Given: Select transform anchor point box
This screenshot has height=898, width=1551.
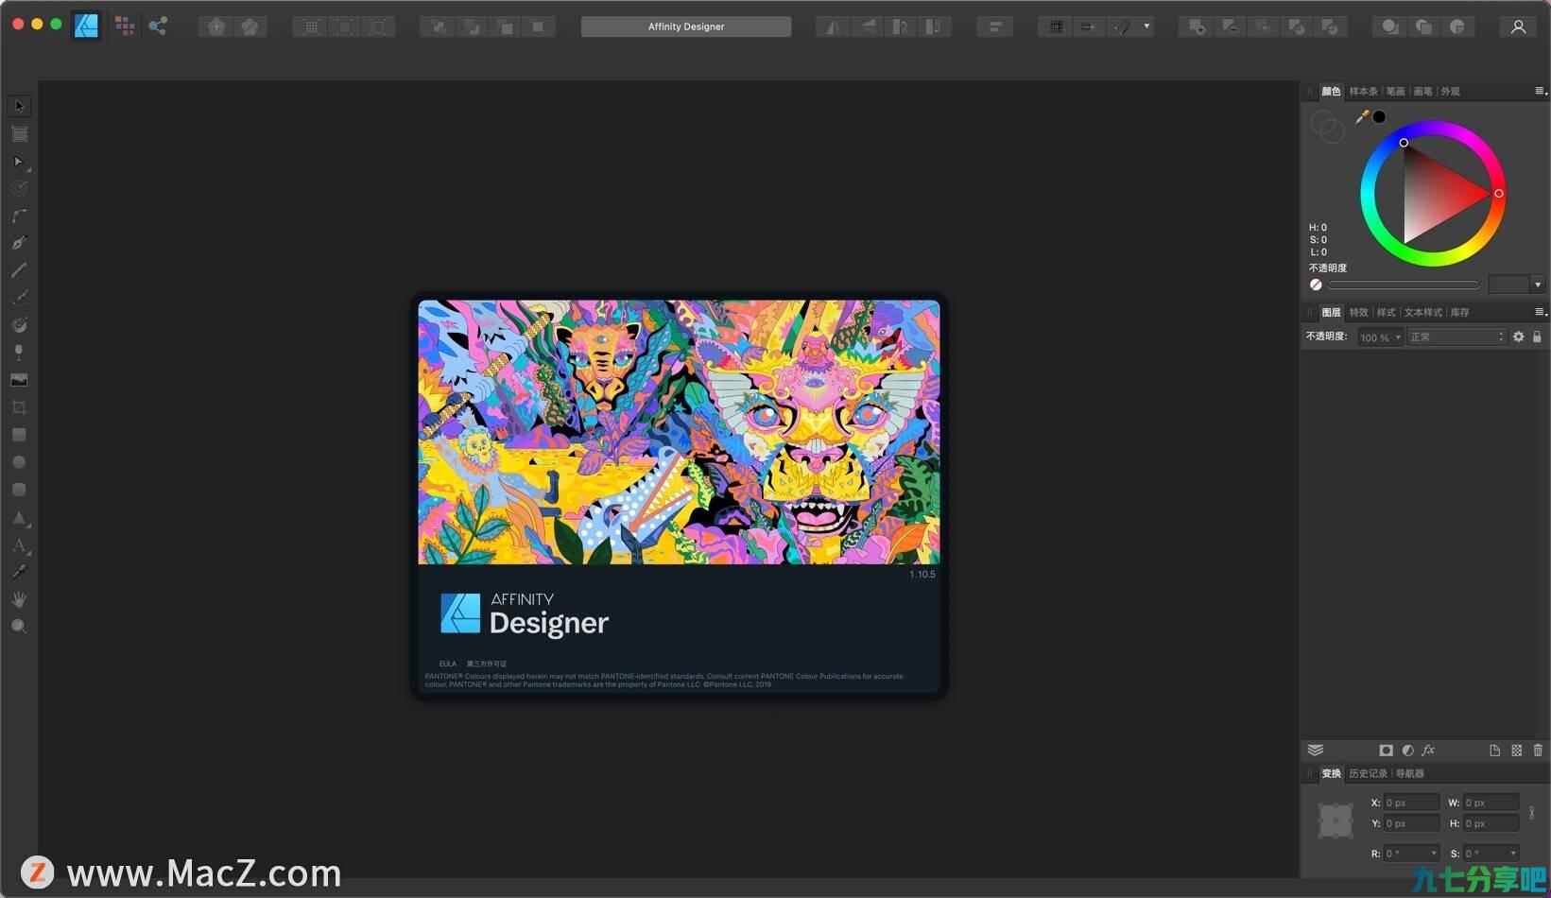Looking at the screenshot, I should click(1336, 820).
